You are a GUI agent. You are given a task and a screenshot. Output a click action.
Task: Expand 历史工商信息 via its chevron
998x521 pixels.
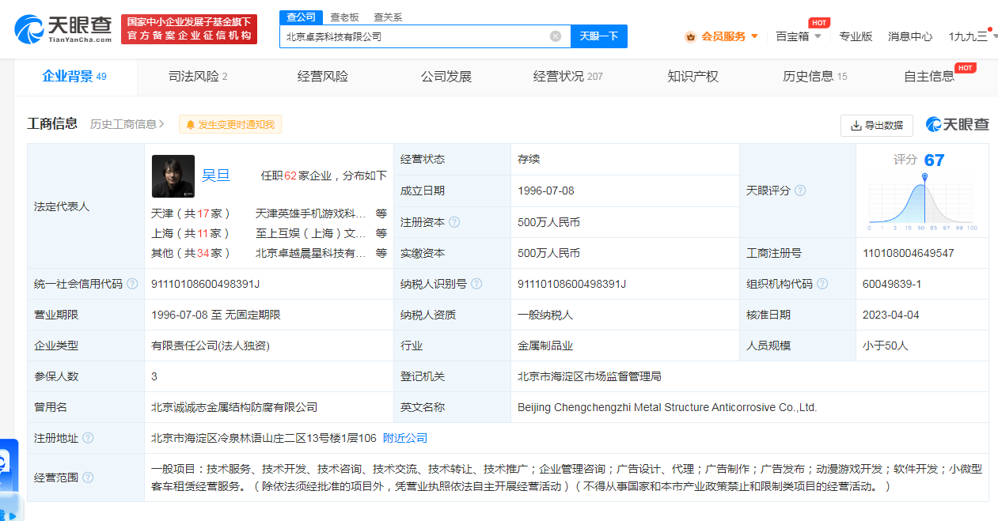161,124
